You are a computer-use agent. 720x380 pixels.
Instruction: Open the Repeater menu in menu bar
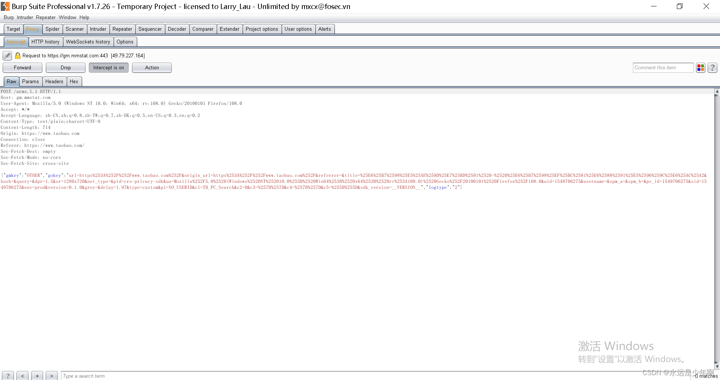click(46, 18)
